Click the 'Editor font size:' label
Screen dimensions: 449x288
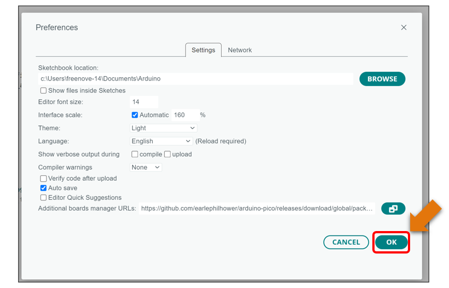click(x=61, y=102)
